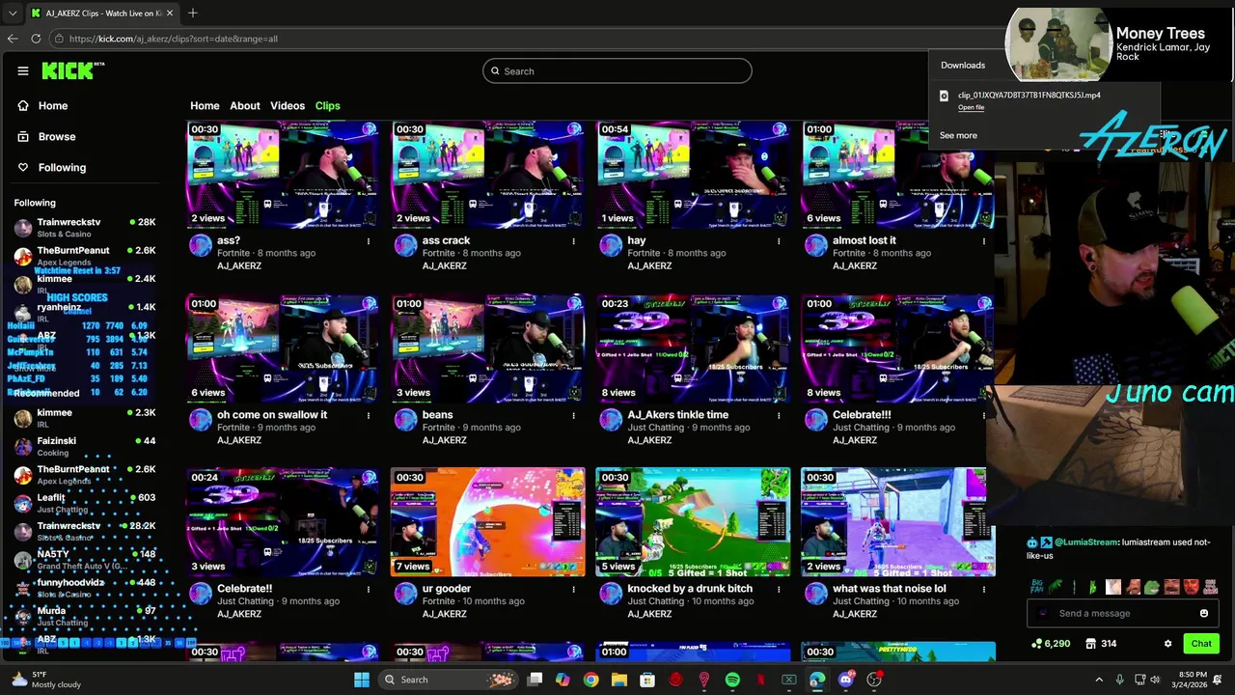Open Task View from the taskbar
Viewport: 1235px width, 695px height.
tap(535, 680)
